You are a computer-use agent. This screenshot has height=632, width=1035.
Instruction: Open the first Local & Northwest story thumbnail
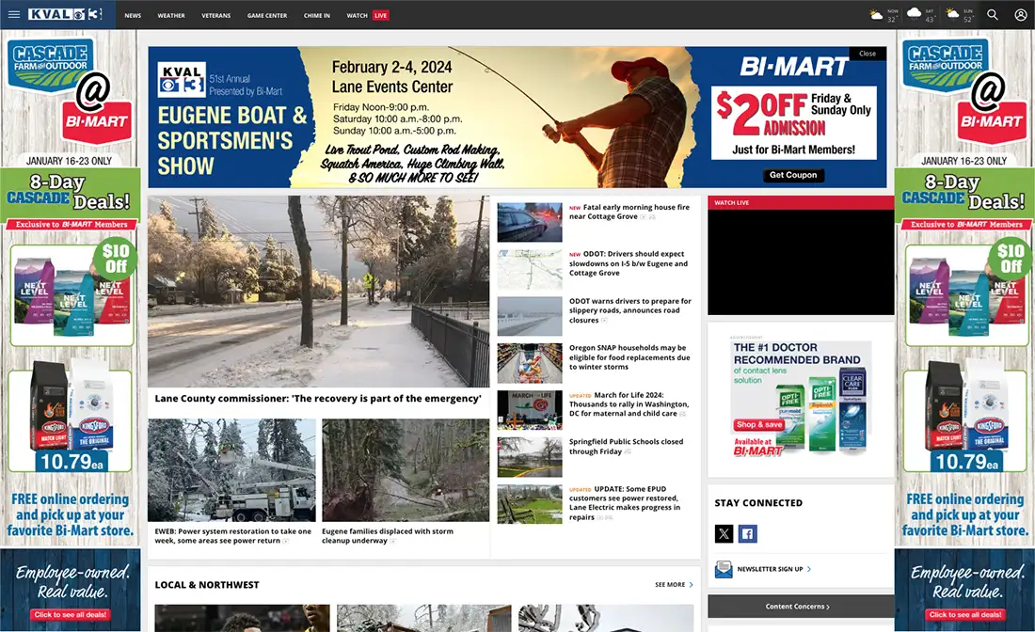click(x=242, y=618)
